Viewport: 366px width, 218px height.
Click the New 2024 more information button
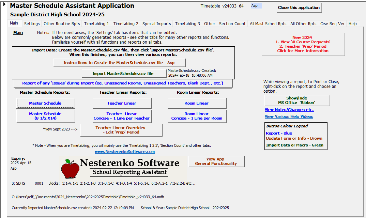[x=303, y=44]
